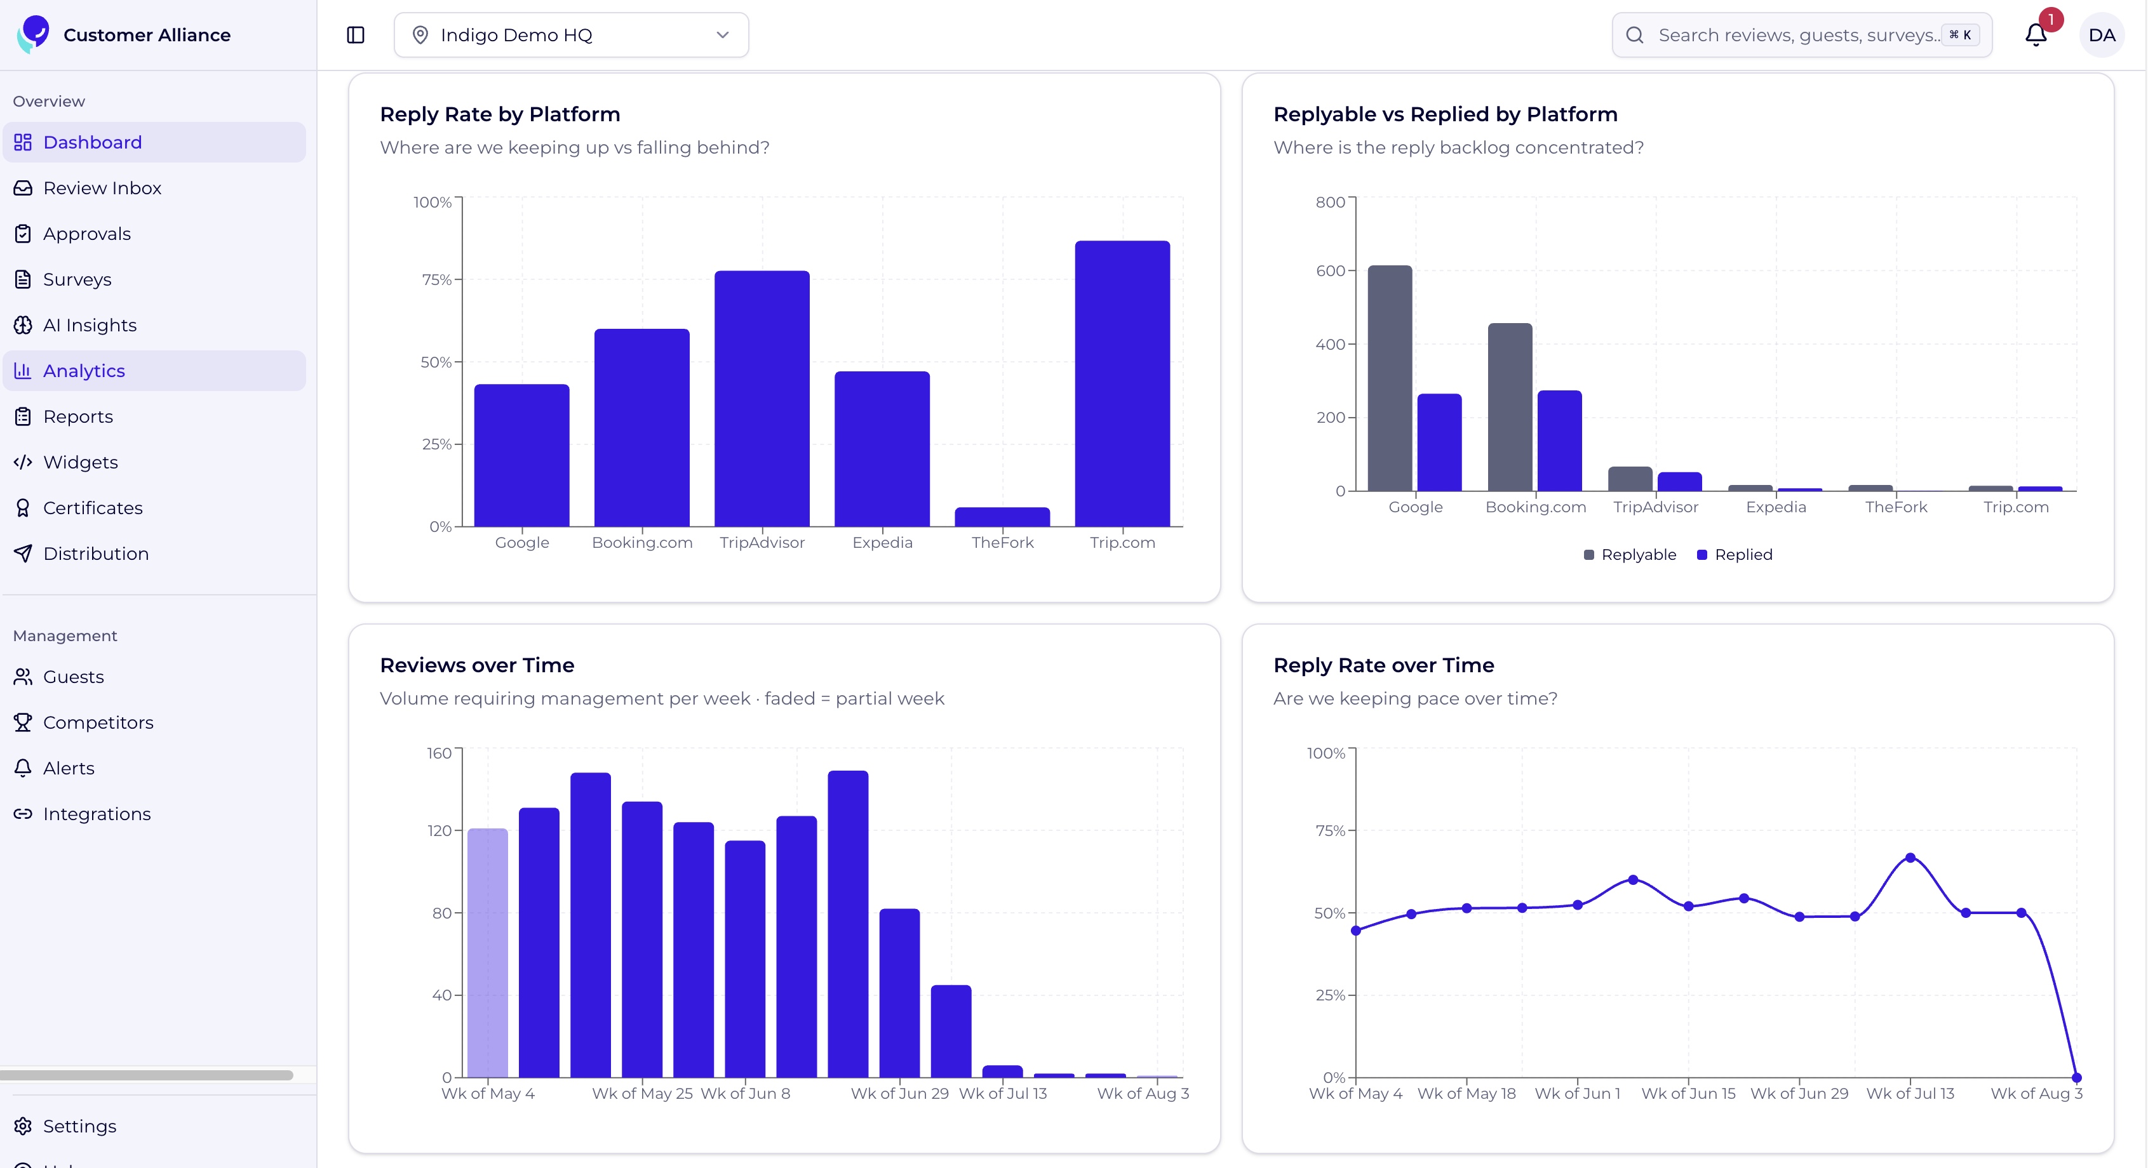The image size is (2148, 1168).
Task: Click the sidebar horizontal scrollbar
Action: [x=147, y=1075]
